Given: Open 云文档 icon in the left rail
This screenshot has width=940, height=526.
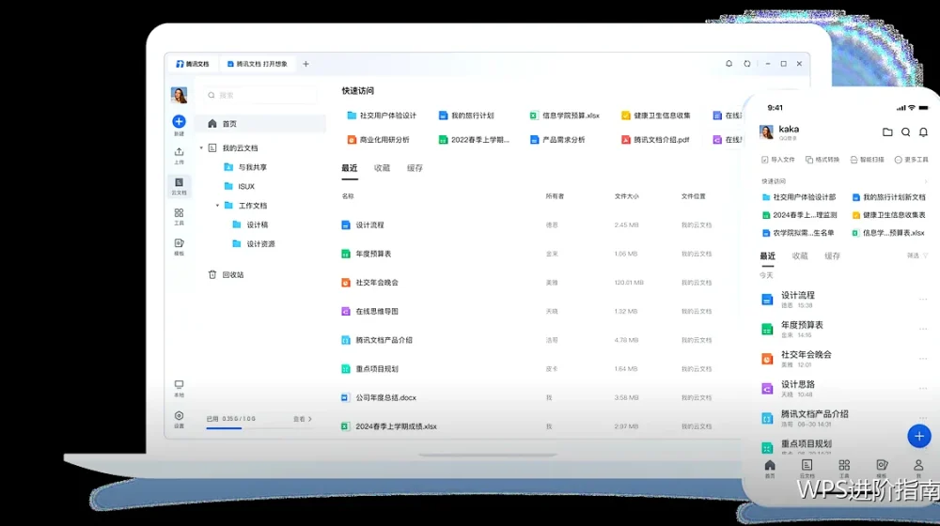Looking at the screenshot, I should tap(179, 183).
